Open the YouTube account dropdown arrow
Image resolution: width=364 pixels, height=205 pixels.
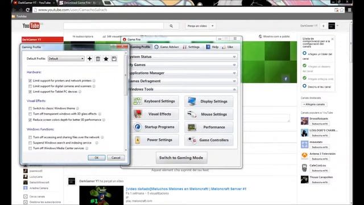pyautogui.click(x=337, y=26)
